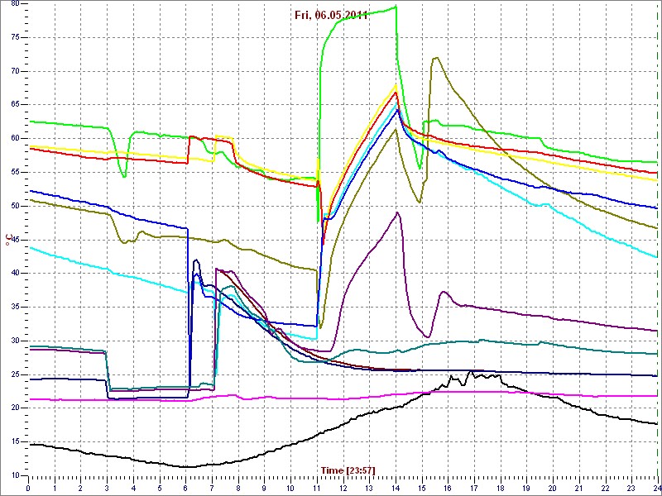The height and width of the screenshot is (496, 662).
Task: Click hour 3 on the time axis
Action: coord(107,487)
